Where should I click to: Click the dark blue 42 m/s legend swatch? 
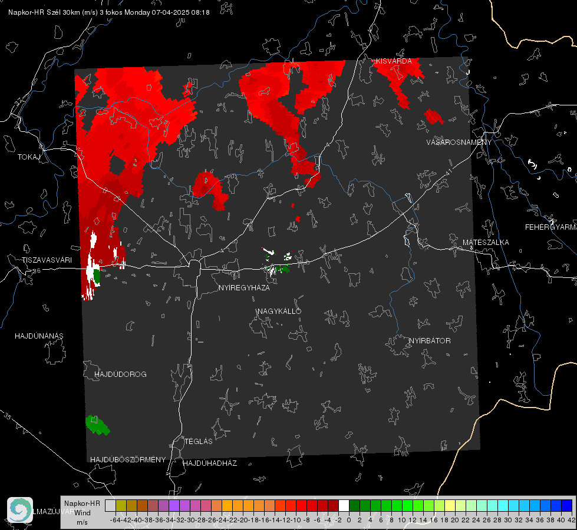click(x=567, y=506)
